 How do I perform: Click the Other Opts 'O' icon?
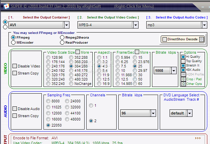click(x=183, y=84)
